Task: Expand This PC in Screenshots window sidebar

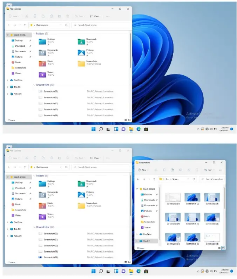Action: [x=137, y=241]
